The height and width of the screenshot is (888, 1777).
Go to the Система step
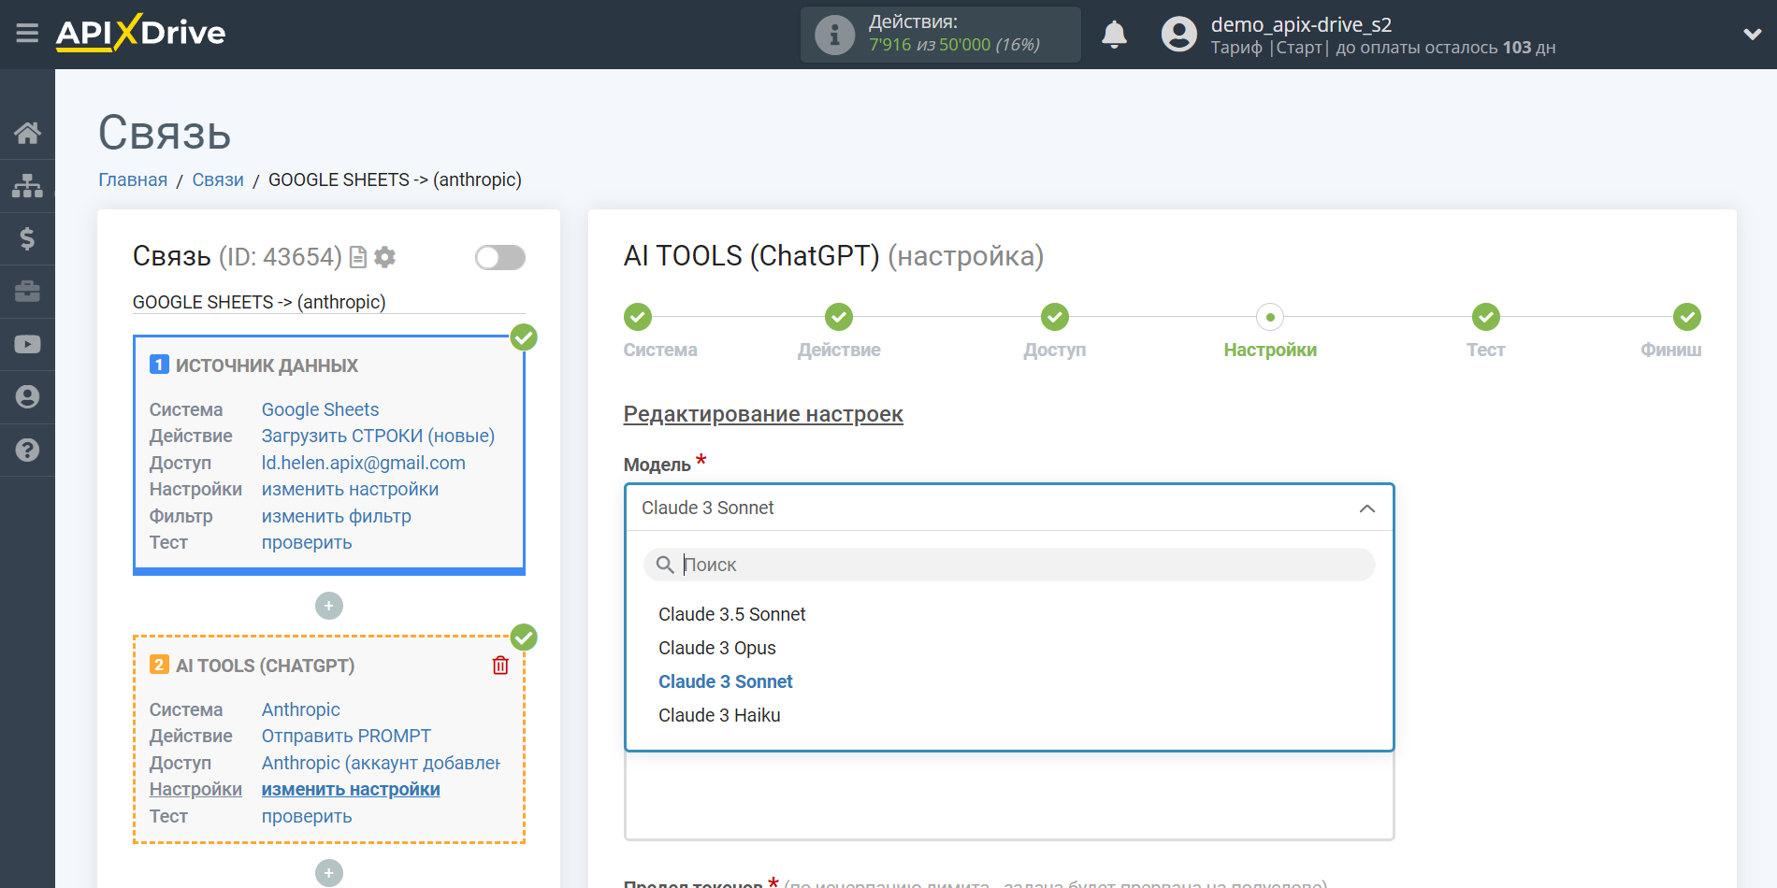click(638, 317)
